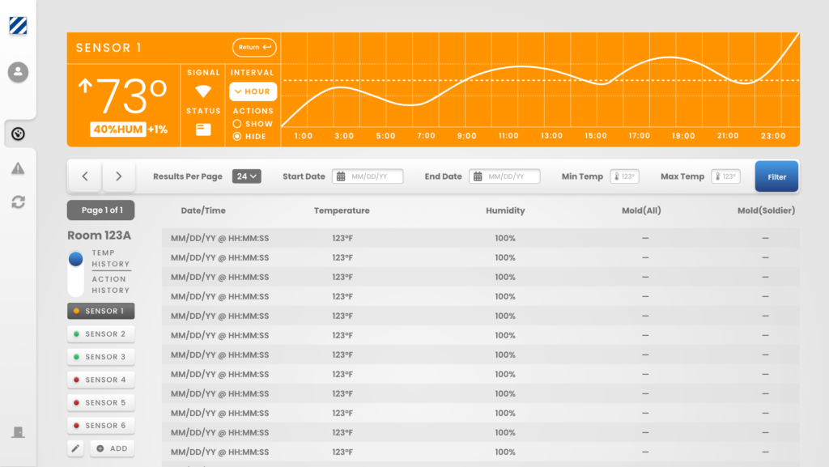
Task: Click the Humidity column header
Action: pos(505,210)
